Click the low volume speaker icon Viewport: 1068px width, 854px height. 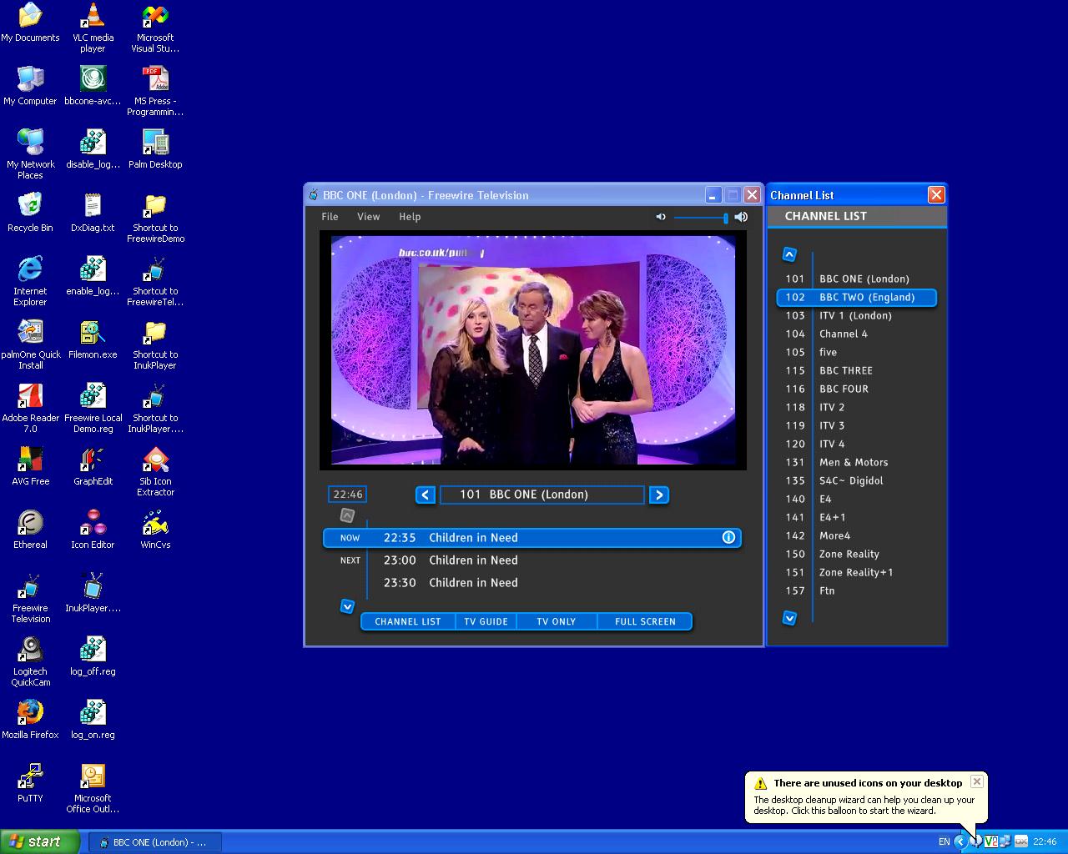(x=661, y=217)
